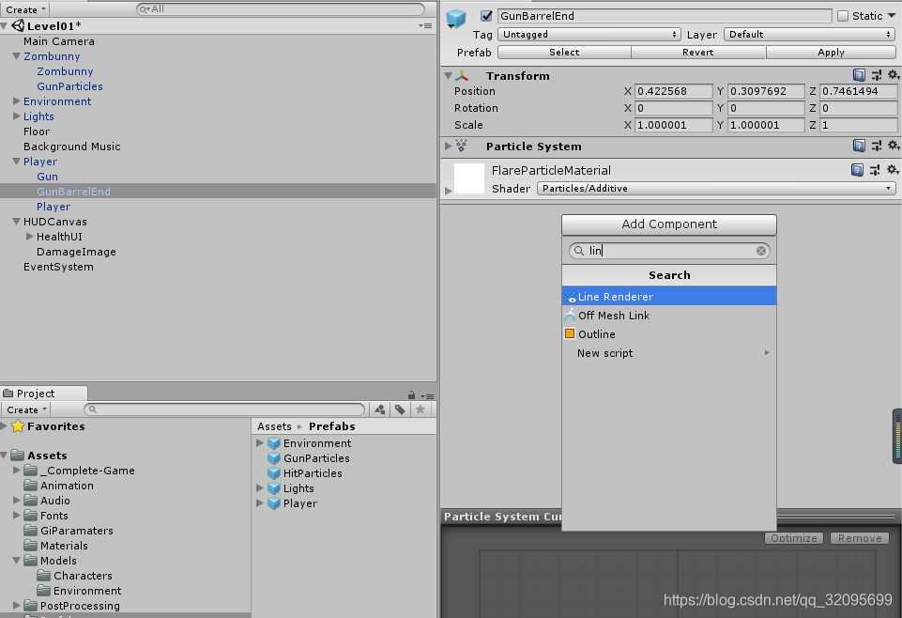Open Hierarchy Create dropdown

click(25, 9)
